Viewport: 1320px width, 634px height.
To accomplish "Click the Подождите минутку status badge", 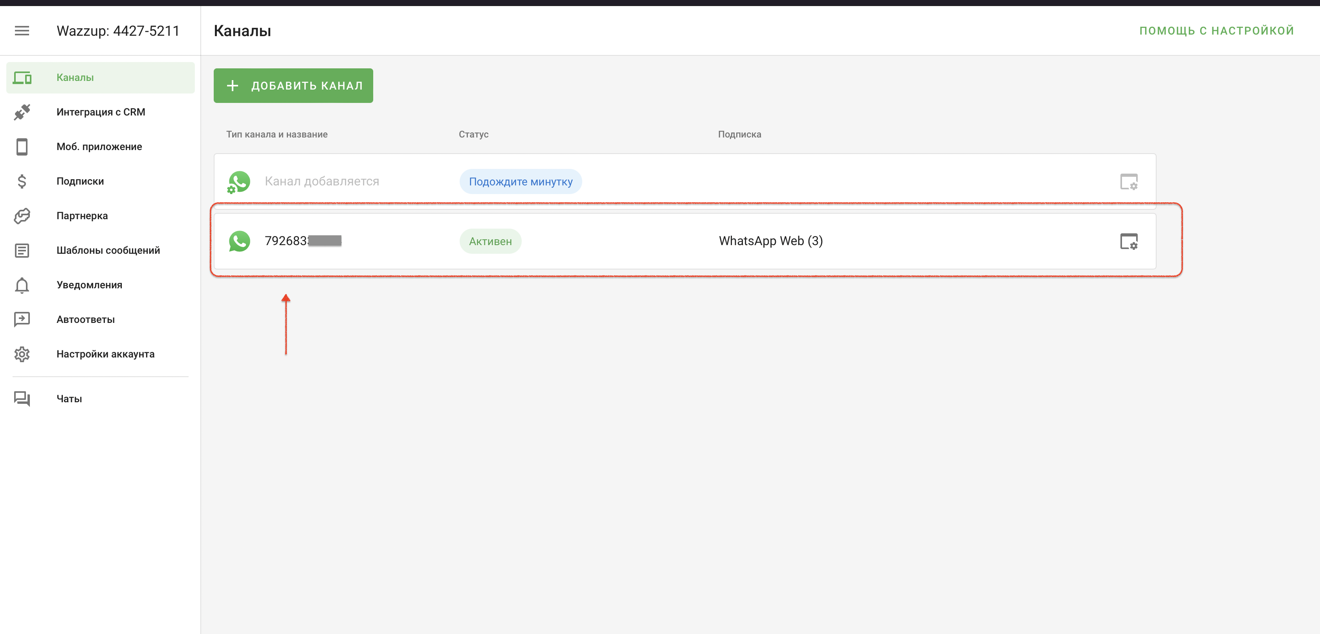I will pos(521,182).
